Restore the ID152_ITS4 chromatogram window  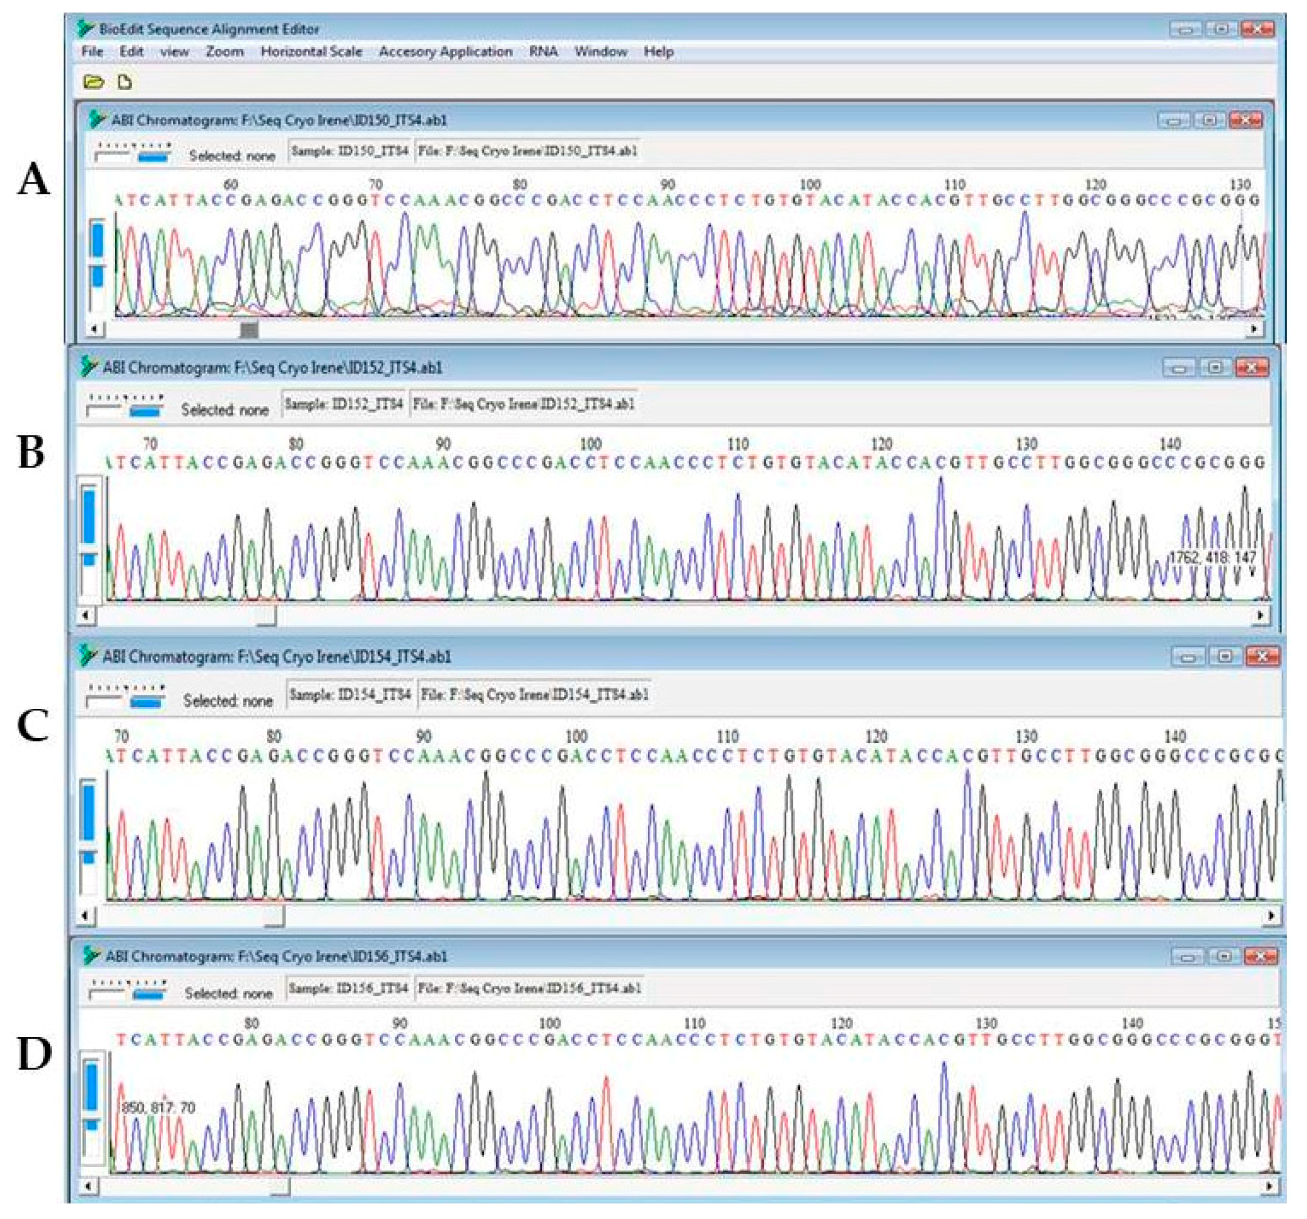pos(1216,367)
